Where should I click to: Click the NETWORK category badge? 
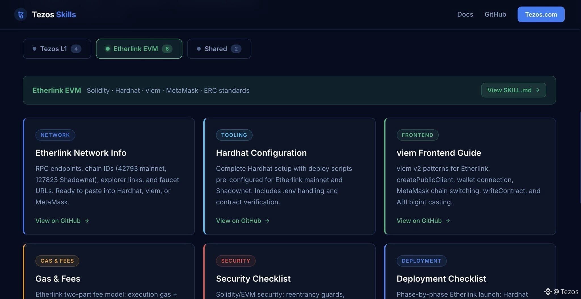(x=55, y=135)
